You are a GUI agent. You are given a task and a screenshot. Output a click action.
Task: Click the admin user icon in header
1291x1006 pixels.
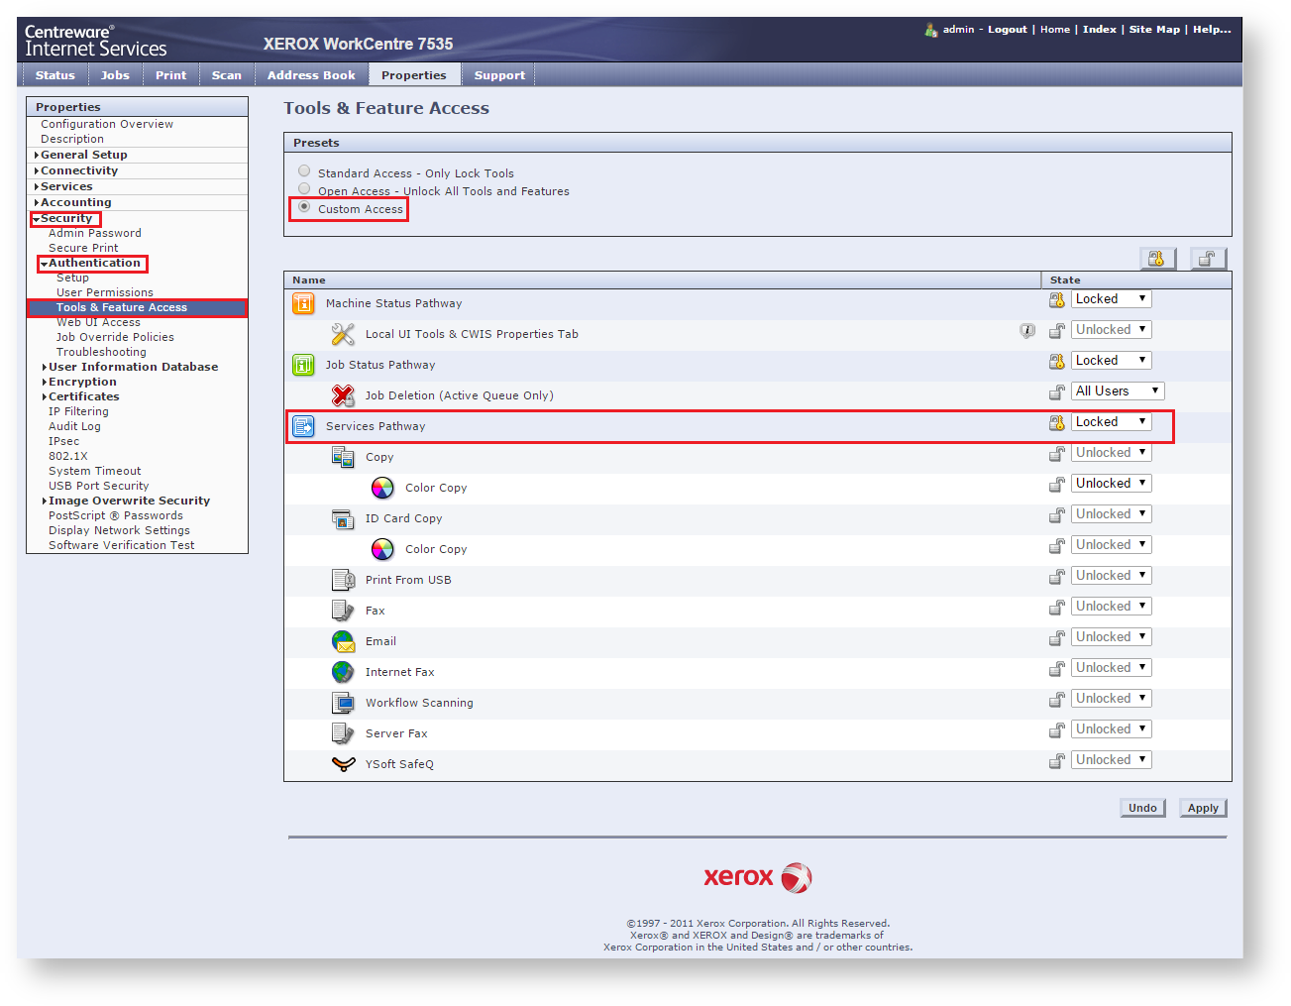tap(931, 30)
